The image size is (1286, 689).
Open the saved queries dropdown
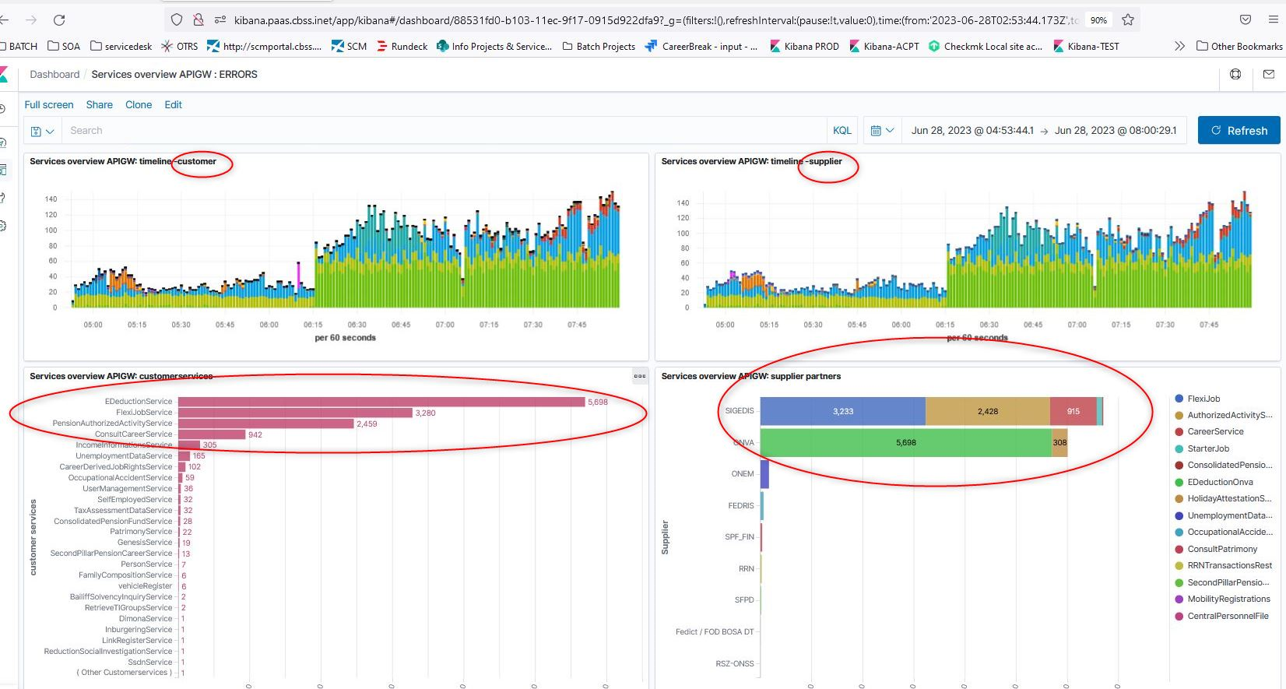[x=42, y=131]
